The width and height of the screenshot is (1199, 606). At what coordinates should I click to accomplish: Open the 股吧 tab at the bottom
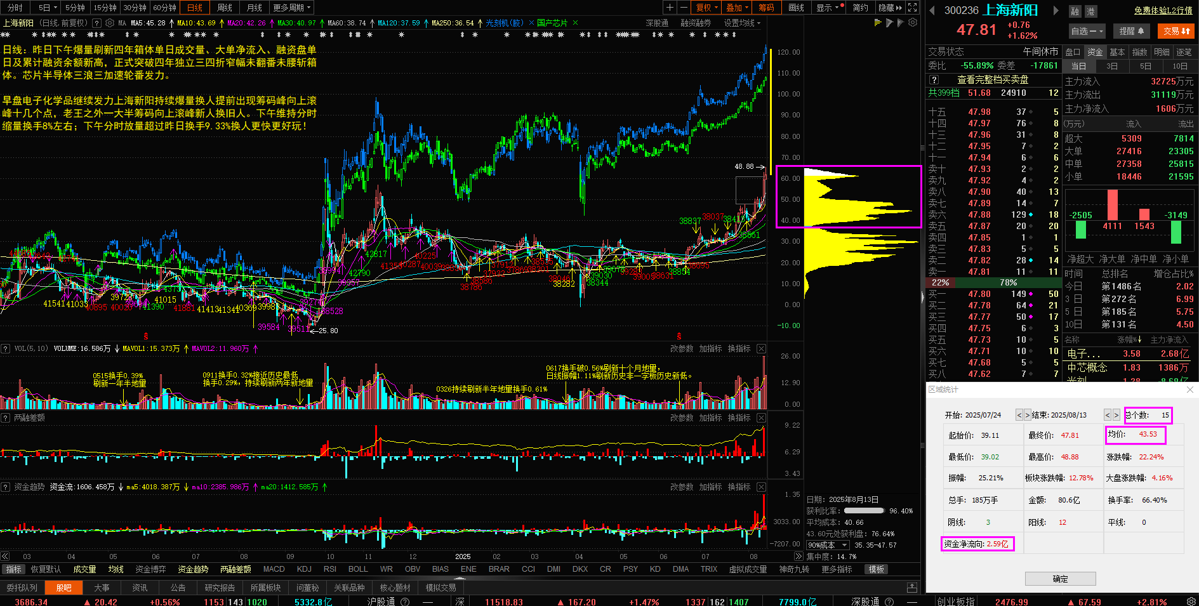click(63, 588)
